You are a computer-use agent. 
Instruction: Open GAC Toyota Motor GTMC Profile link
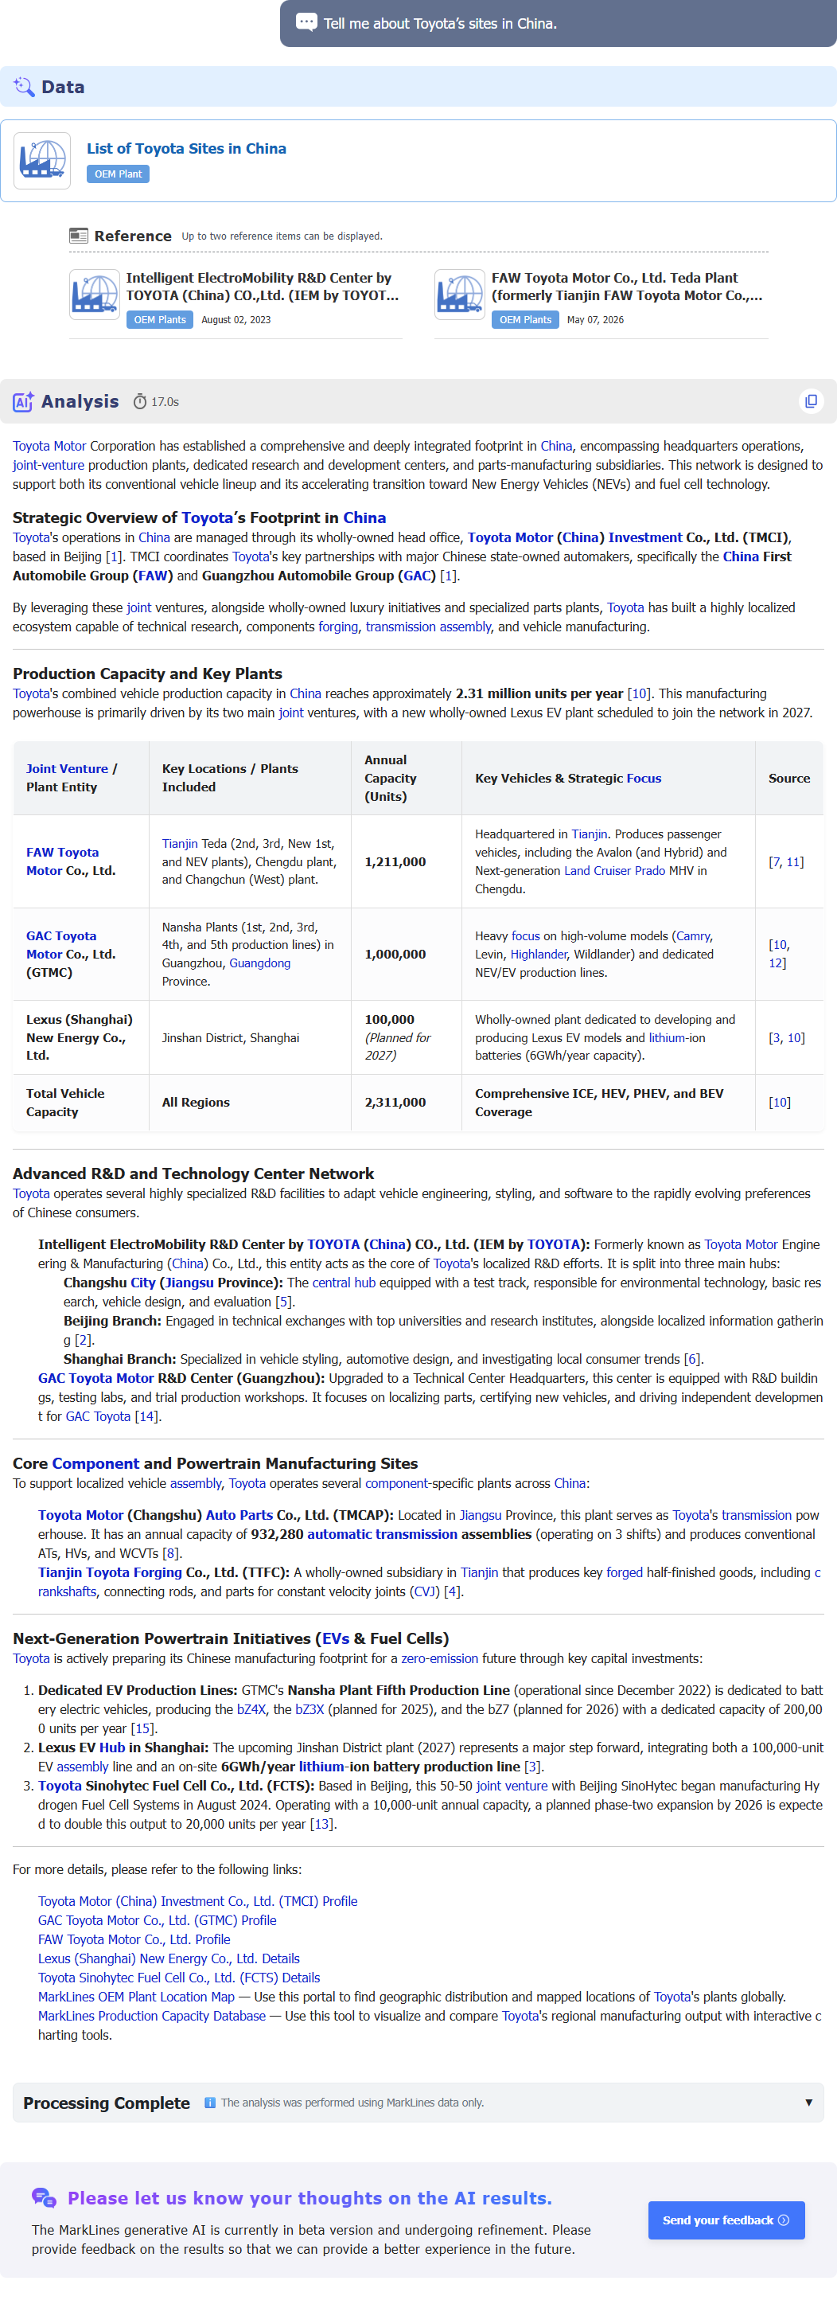[x=157, y=1920]
